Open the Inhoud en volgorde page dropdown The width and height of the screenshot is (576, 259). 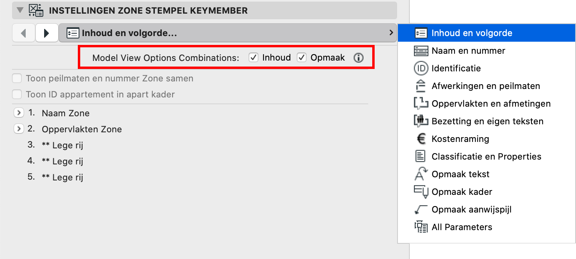tap(228, 33)
